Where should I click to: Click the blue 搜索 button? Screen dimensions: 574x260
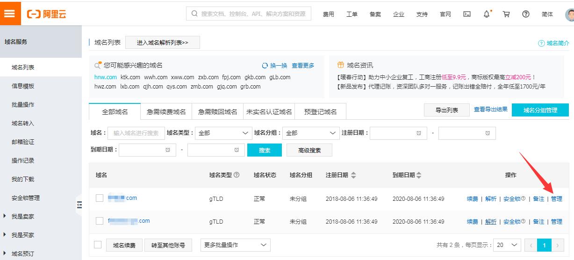265,150
